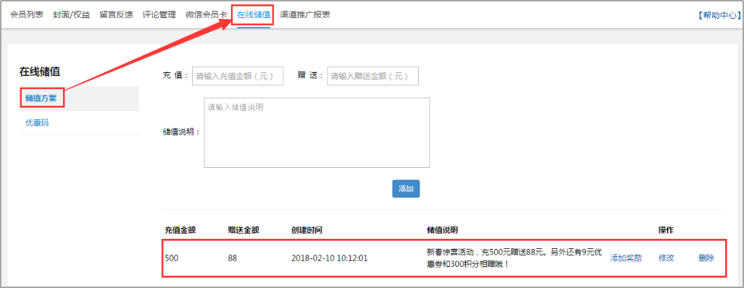Click into the 储值说明 text area

click(317, 132)
